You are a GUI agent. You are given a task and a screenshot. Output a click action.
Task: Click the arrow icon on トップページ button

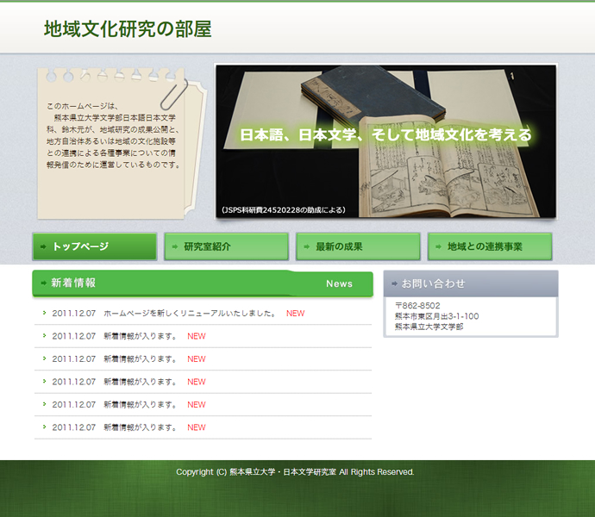click(43, 247)
